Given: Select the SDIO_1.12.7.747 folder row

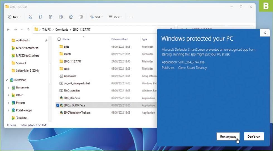Looking at the screenshot, I should pyautogui.click(x=106, y=61).
